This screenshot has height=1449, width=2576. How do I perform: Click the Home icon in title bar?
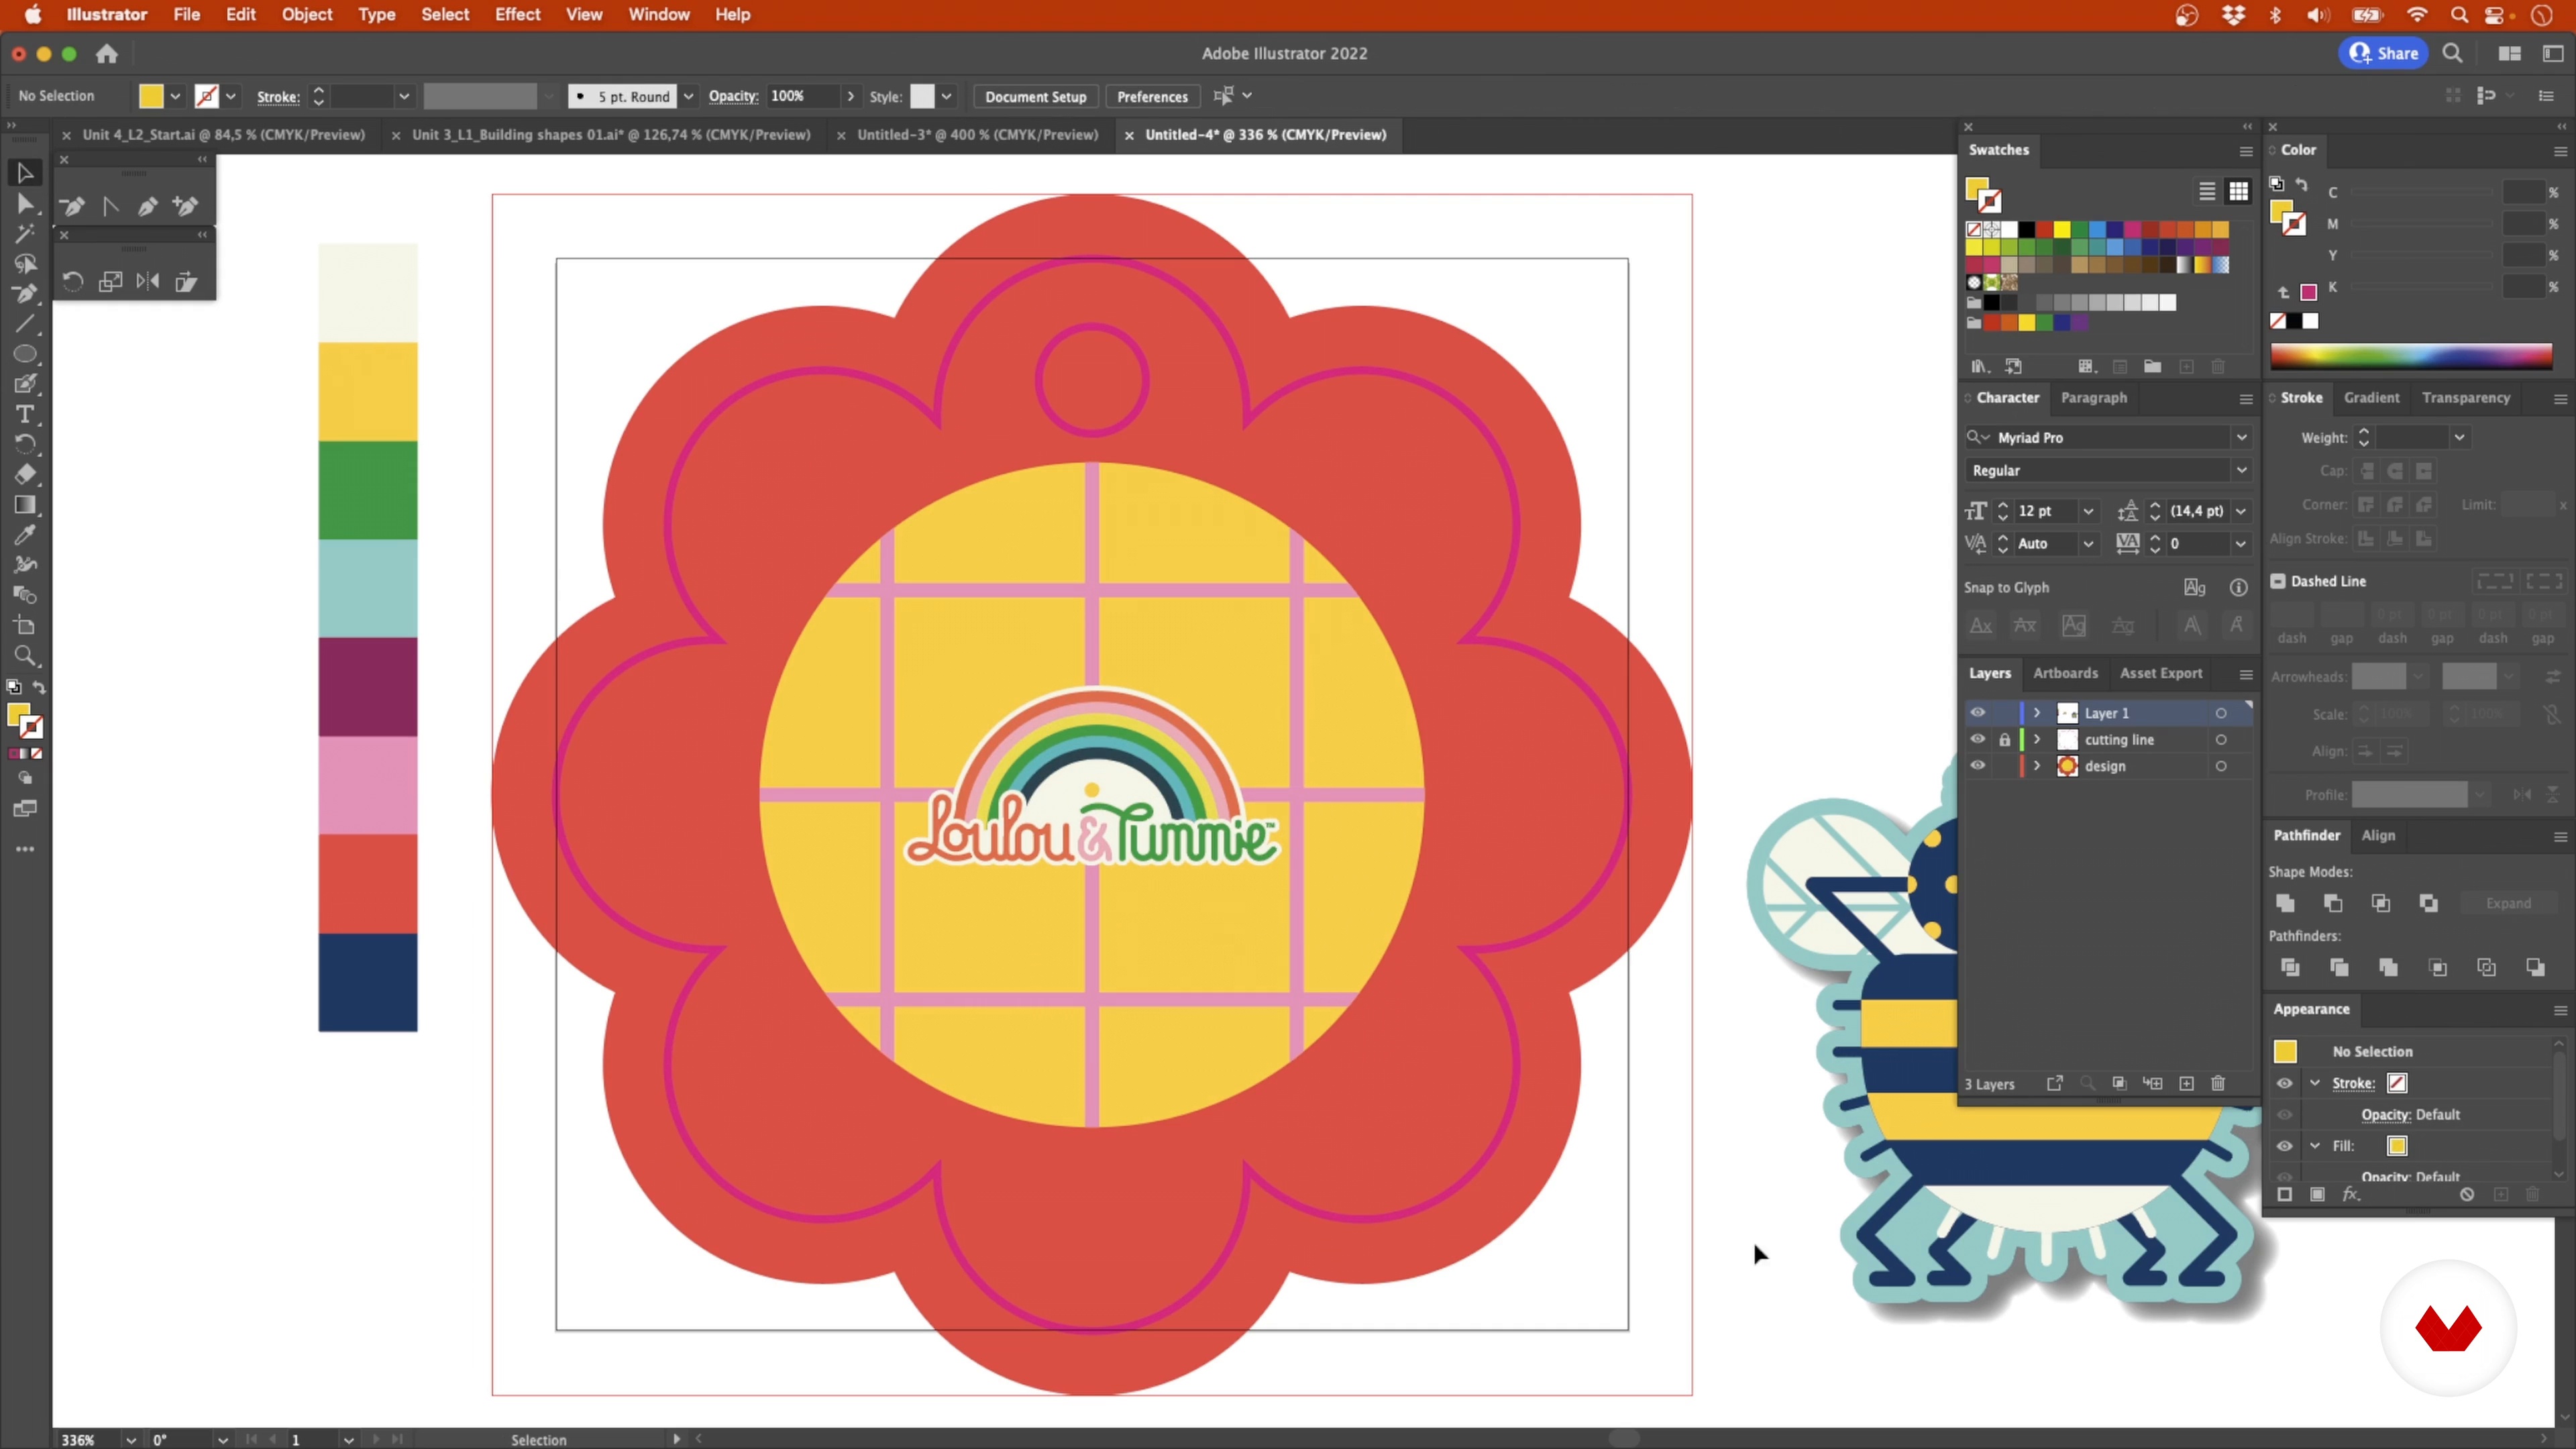107,54
